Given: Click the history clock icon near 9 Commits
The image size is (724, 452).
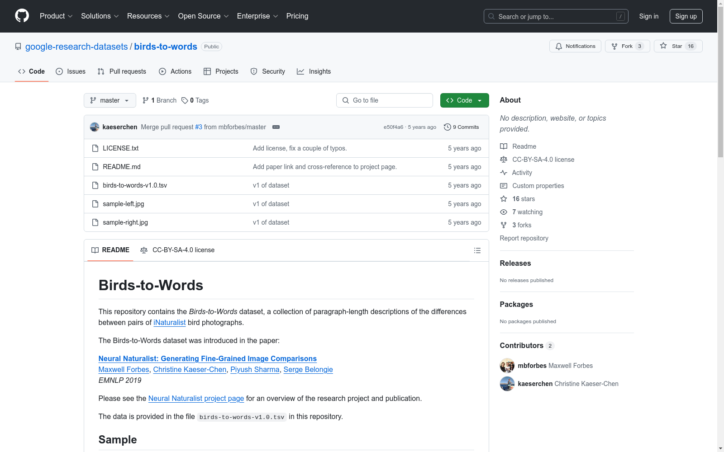Looking at the screenshot, I should [448, 127].
